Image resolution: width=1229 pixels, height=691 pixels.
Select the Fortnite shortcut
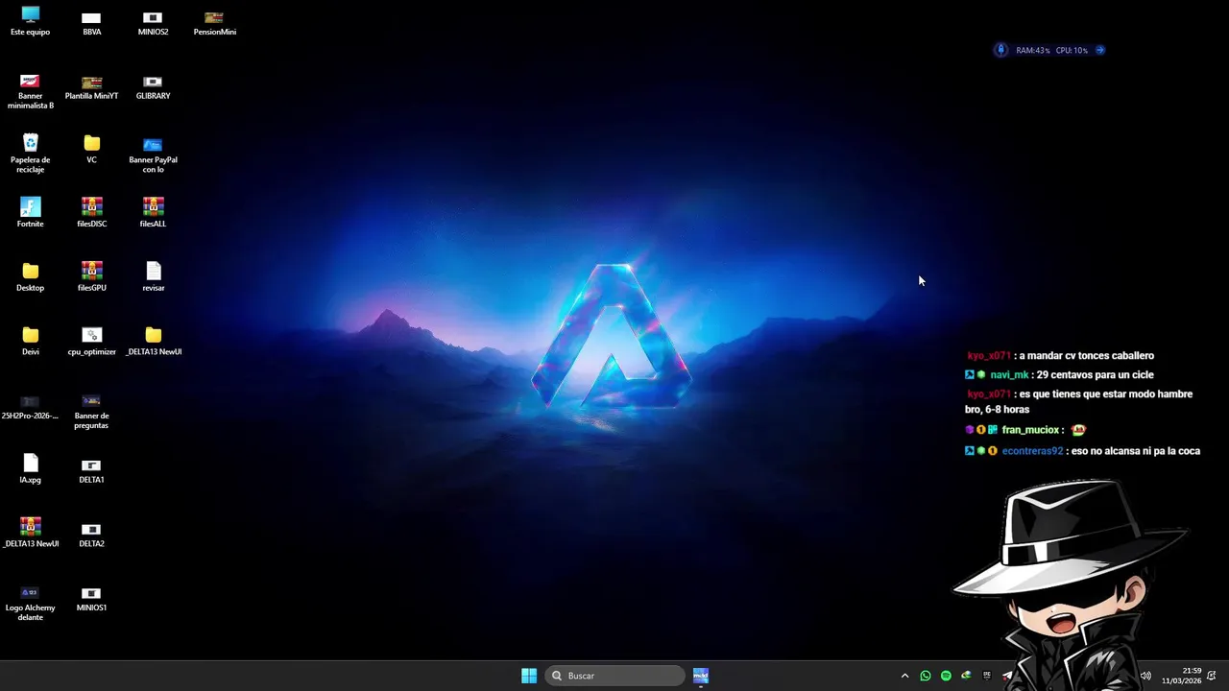[31, 212]
